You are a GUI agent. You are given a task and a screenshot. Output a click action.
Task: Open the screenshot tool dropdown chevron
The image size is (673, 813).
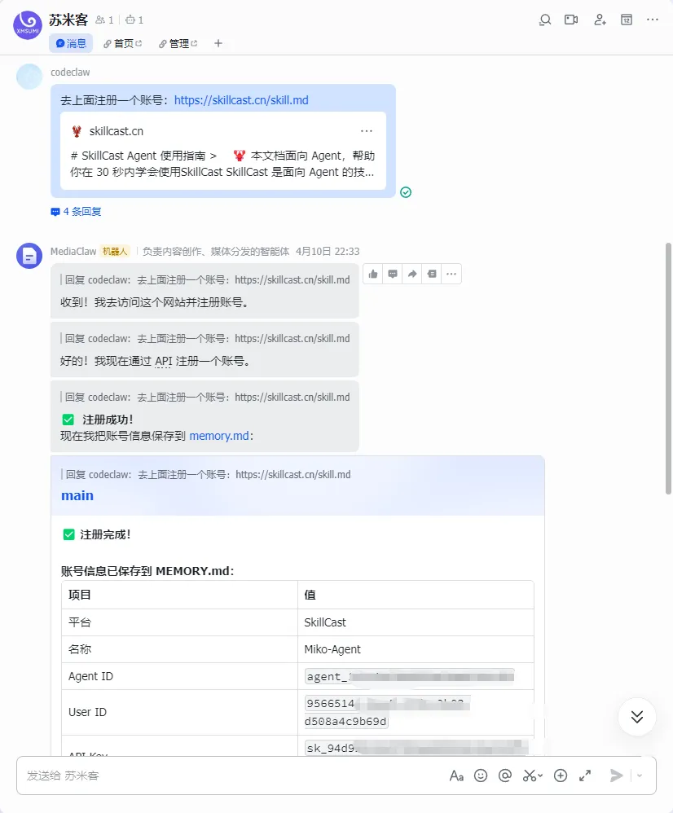539,776
